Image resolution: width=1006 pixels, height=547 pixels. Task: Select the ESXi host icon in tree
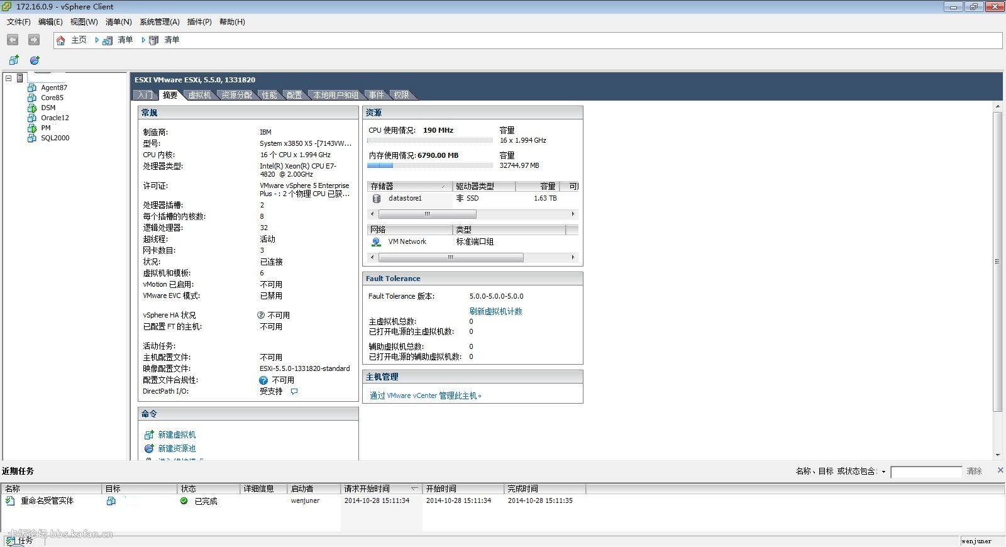(20, 78)
